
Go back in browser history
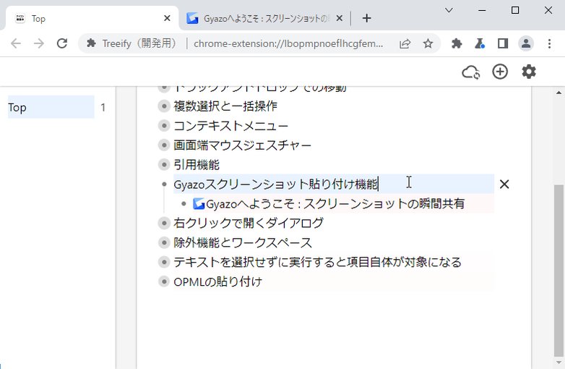point(16,43)
